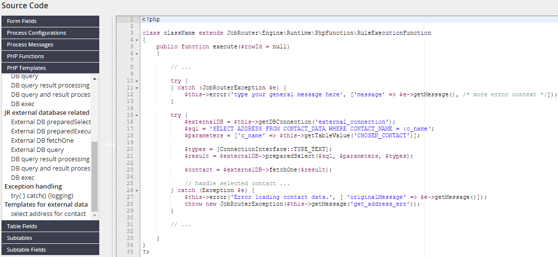This screenshot has width=558, height=257.
Task: Open the Form Fields section
Action: pyautogui.click(x=50, y=21)
